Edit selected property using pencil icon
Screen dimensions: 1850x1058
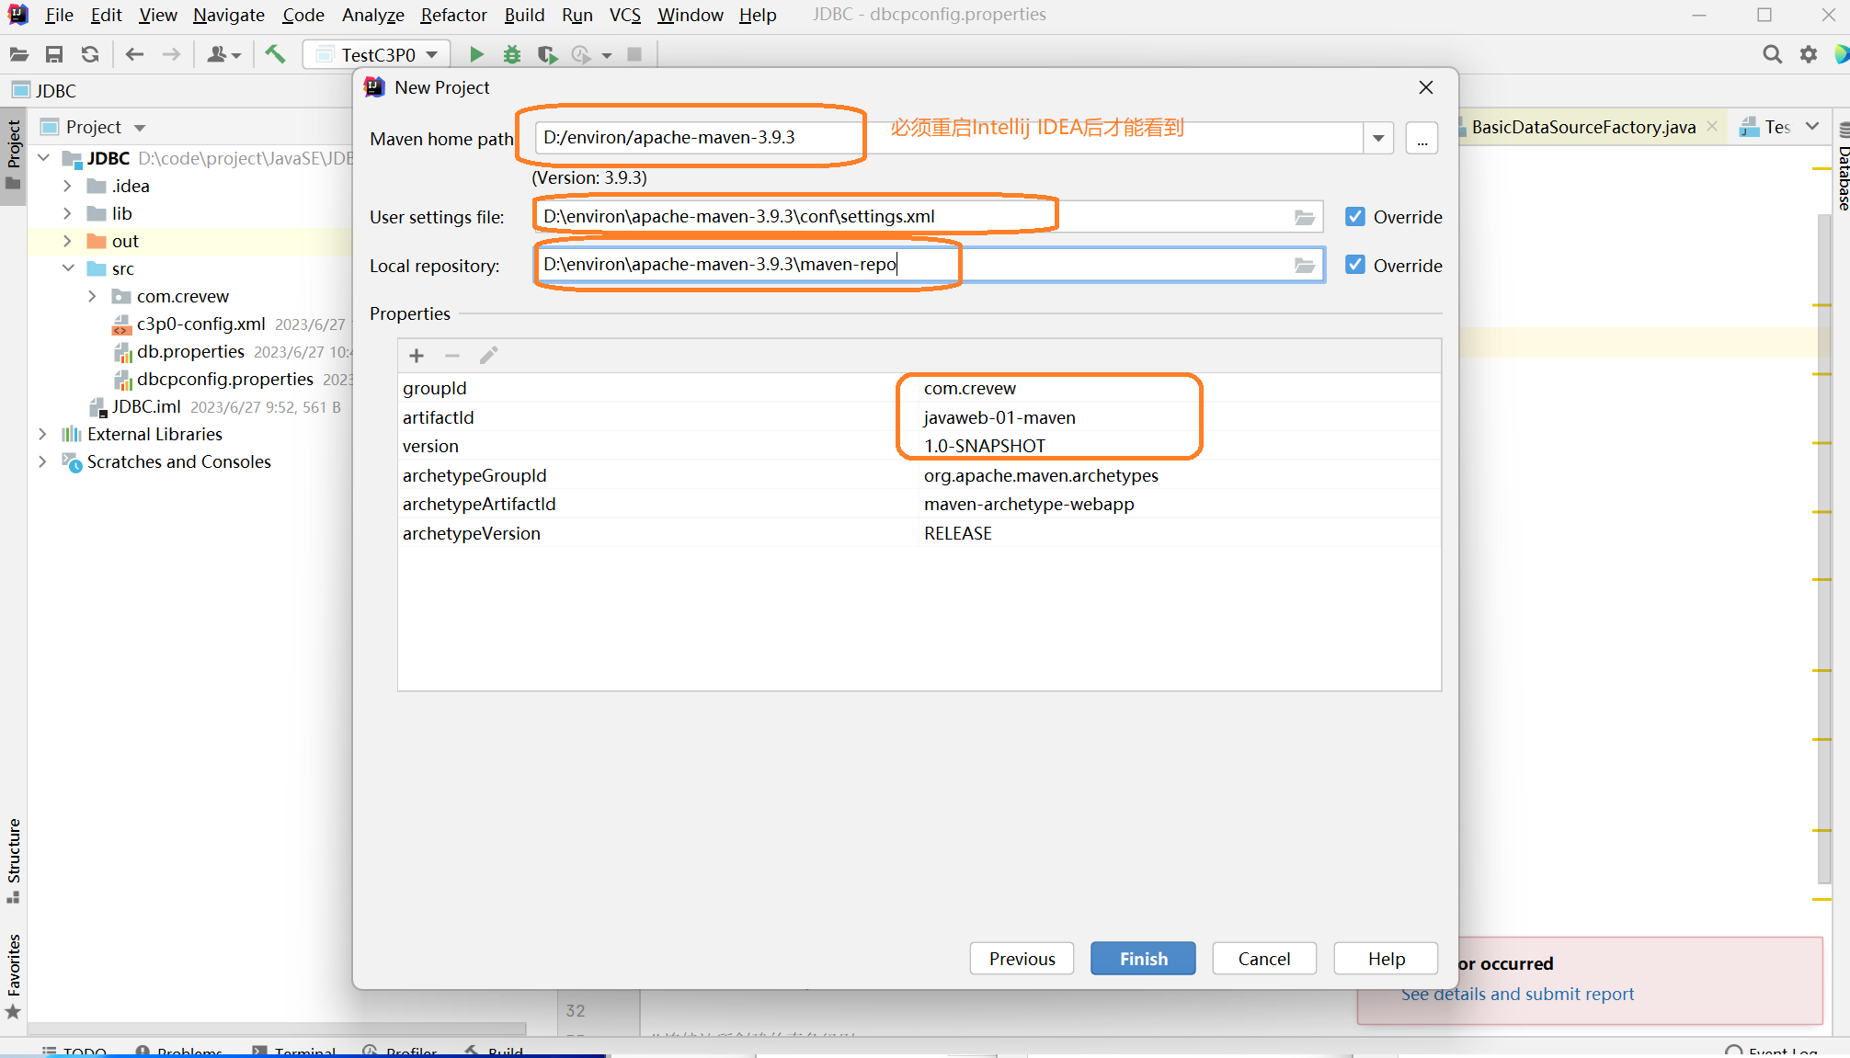[x=488, y=355]
